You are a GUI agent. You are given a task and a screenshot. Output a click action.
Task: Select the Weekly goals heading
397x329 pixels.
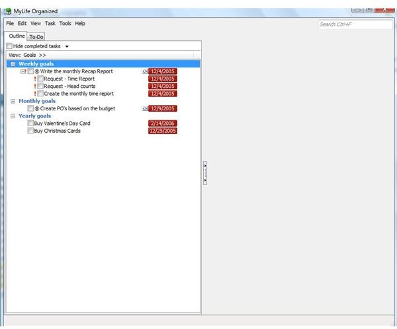36,64
